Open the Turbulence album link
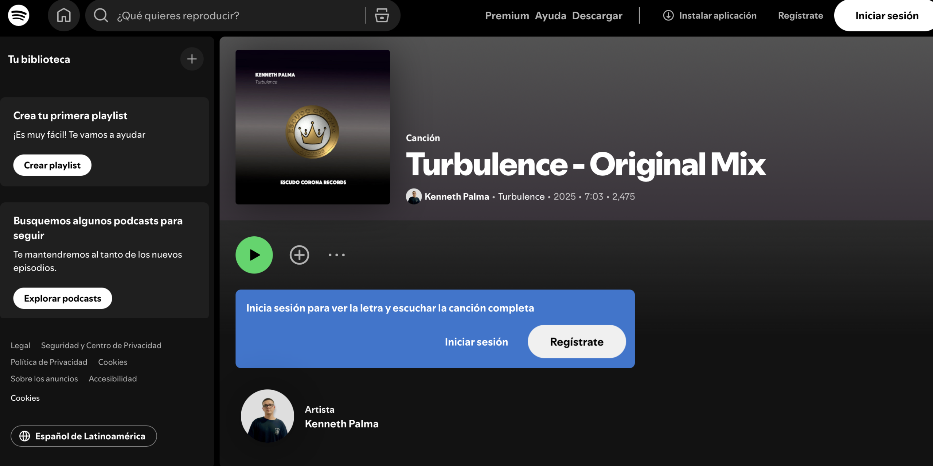This screenshot has width=933, height=466. click(x=521, y=197)
